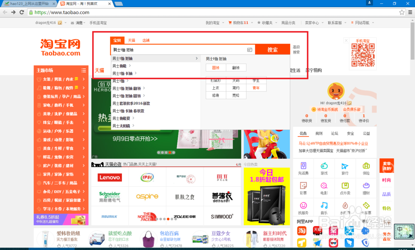Click the aspire brand tile

coord(147,197)
